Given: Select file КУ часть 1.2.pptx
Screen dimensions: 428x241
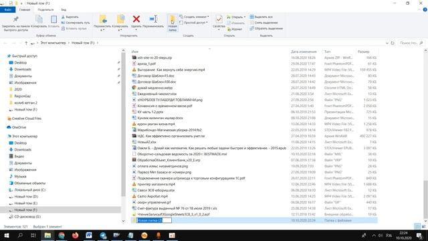Looking at the screenshot, I should 150,112.
